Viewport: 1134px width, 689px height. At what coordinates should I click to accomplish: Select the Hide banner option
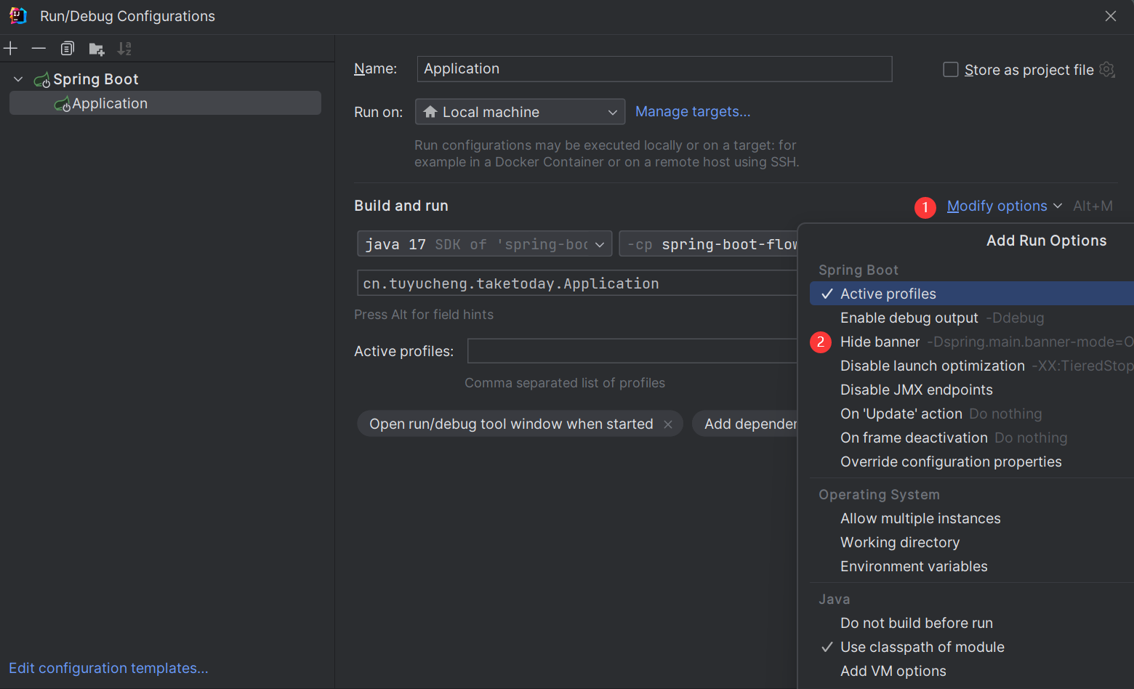point(972,342)
